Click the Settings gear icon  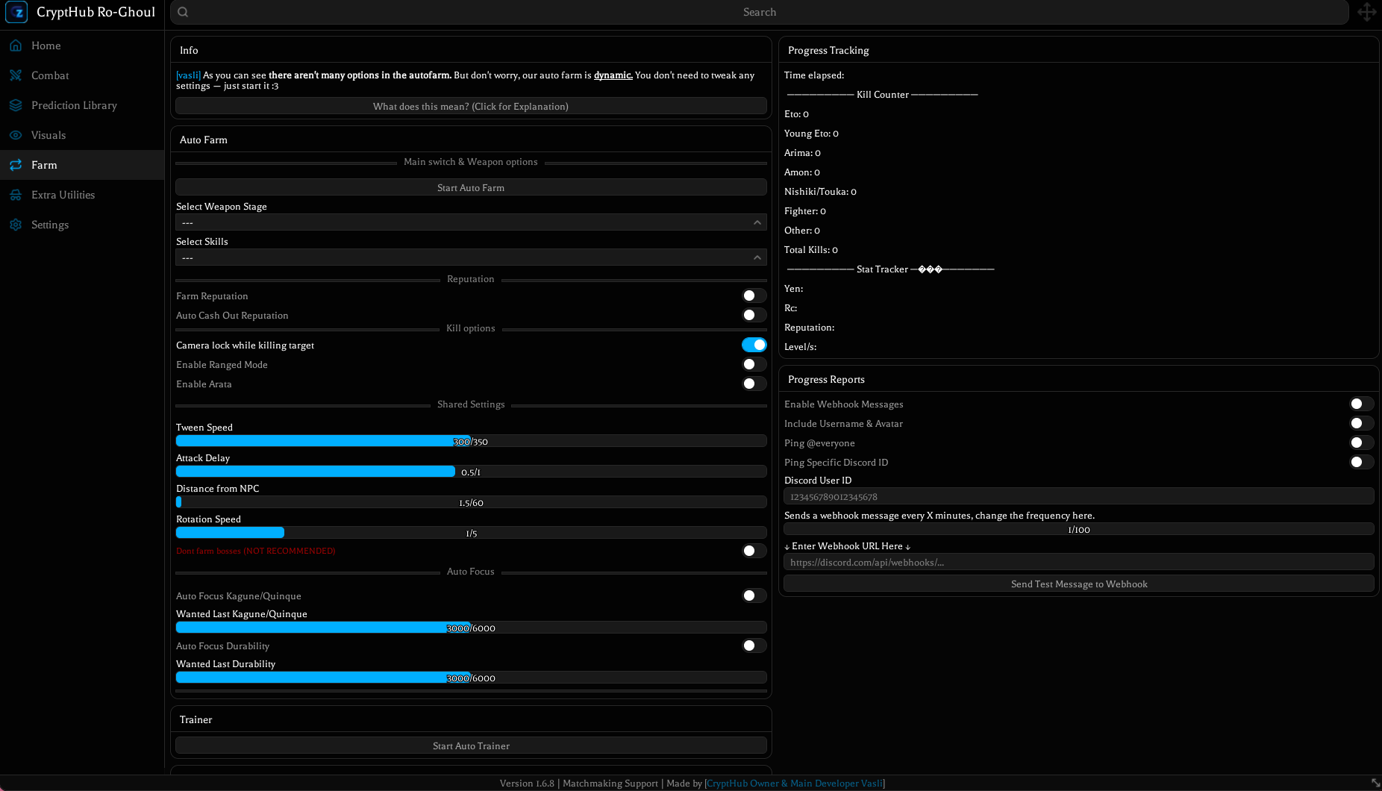coord(16,225)
